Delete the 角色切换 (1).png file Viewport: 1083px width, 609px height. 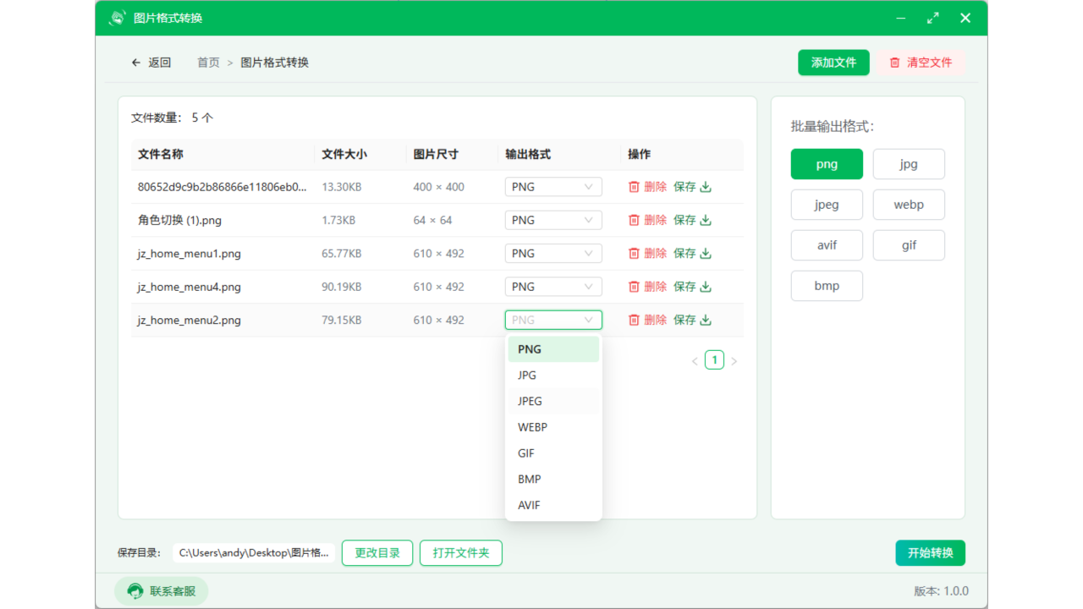647,220
